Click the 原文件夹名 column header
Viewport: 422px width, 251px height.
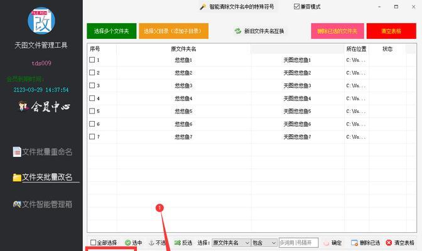[183, 49]
